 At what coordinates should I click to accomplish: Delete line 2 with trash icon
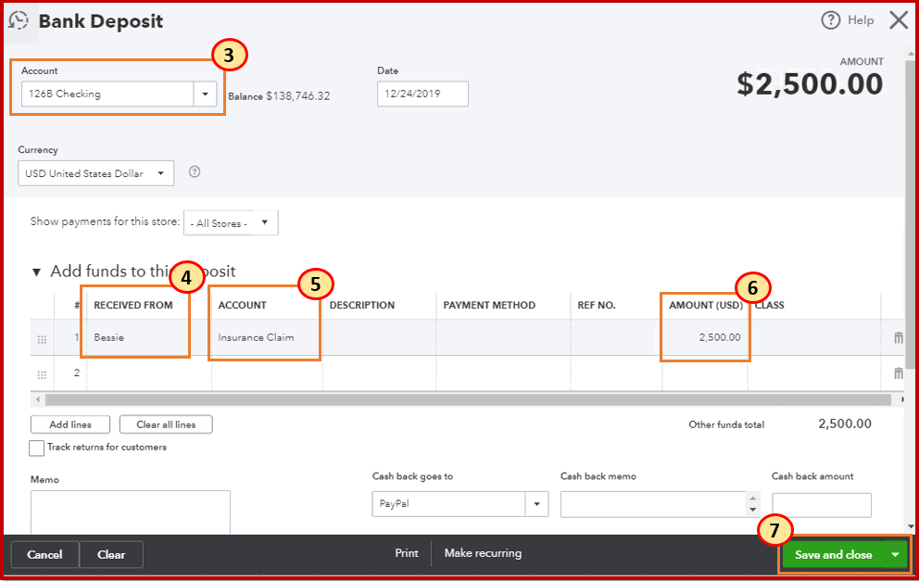coord(898,373)
